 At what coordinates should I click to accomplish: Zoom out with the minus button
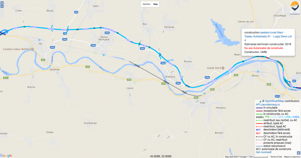point(2,6)
